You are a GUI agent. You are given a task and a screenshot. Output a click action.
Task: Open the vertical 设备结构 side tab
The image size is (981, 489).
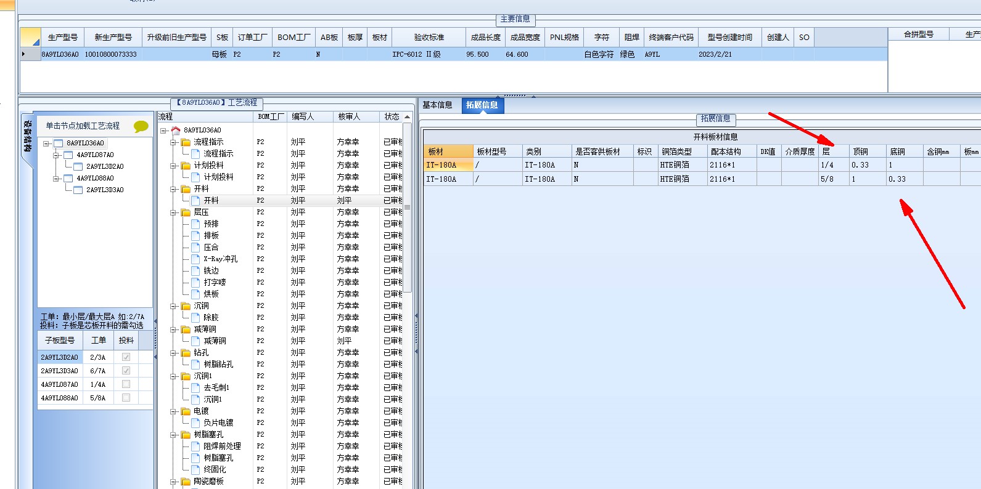(x=27, y=136)
